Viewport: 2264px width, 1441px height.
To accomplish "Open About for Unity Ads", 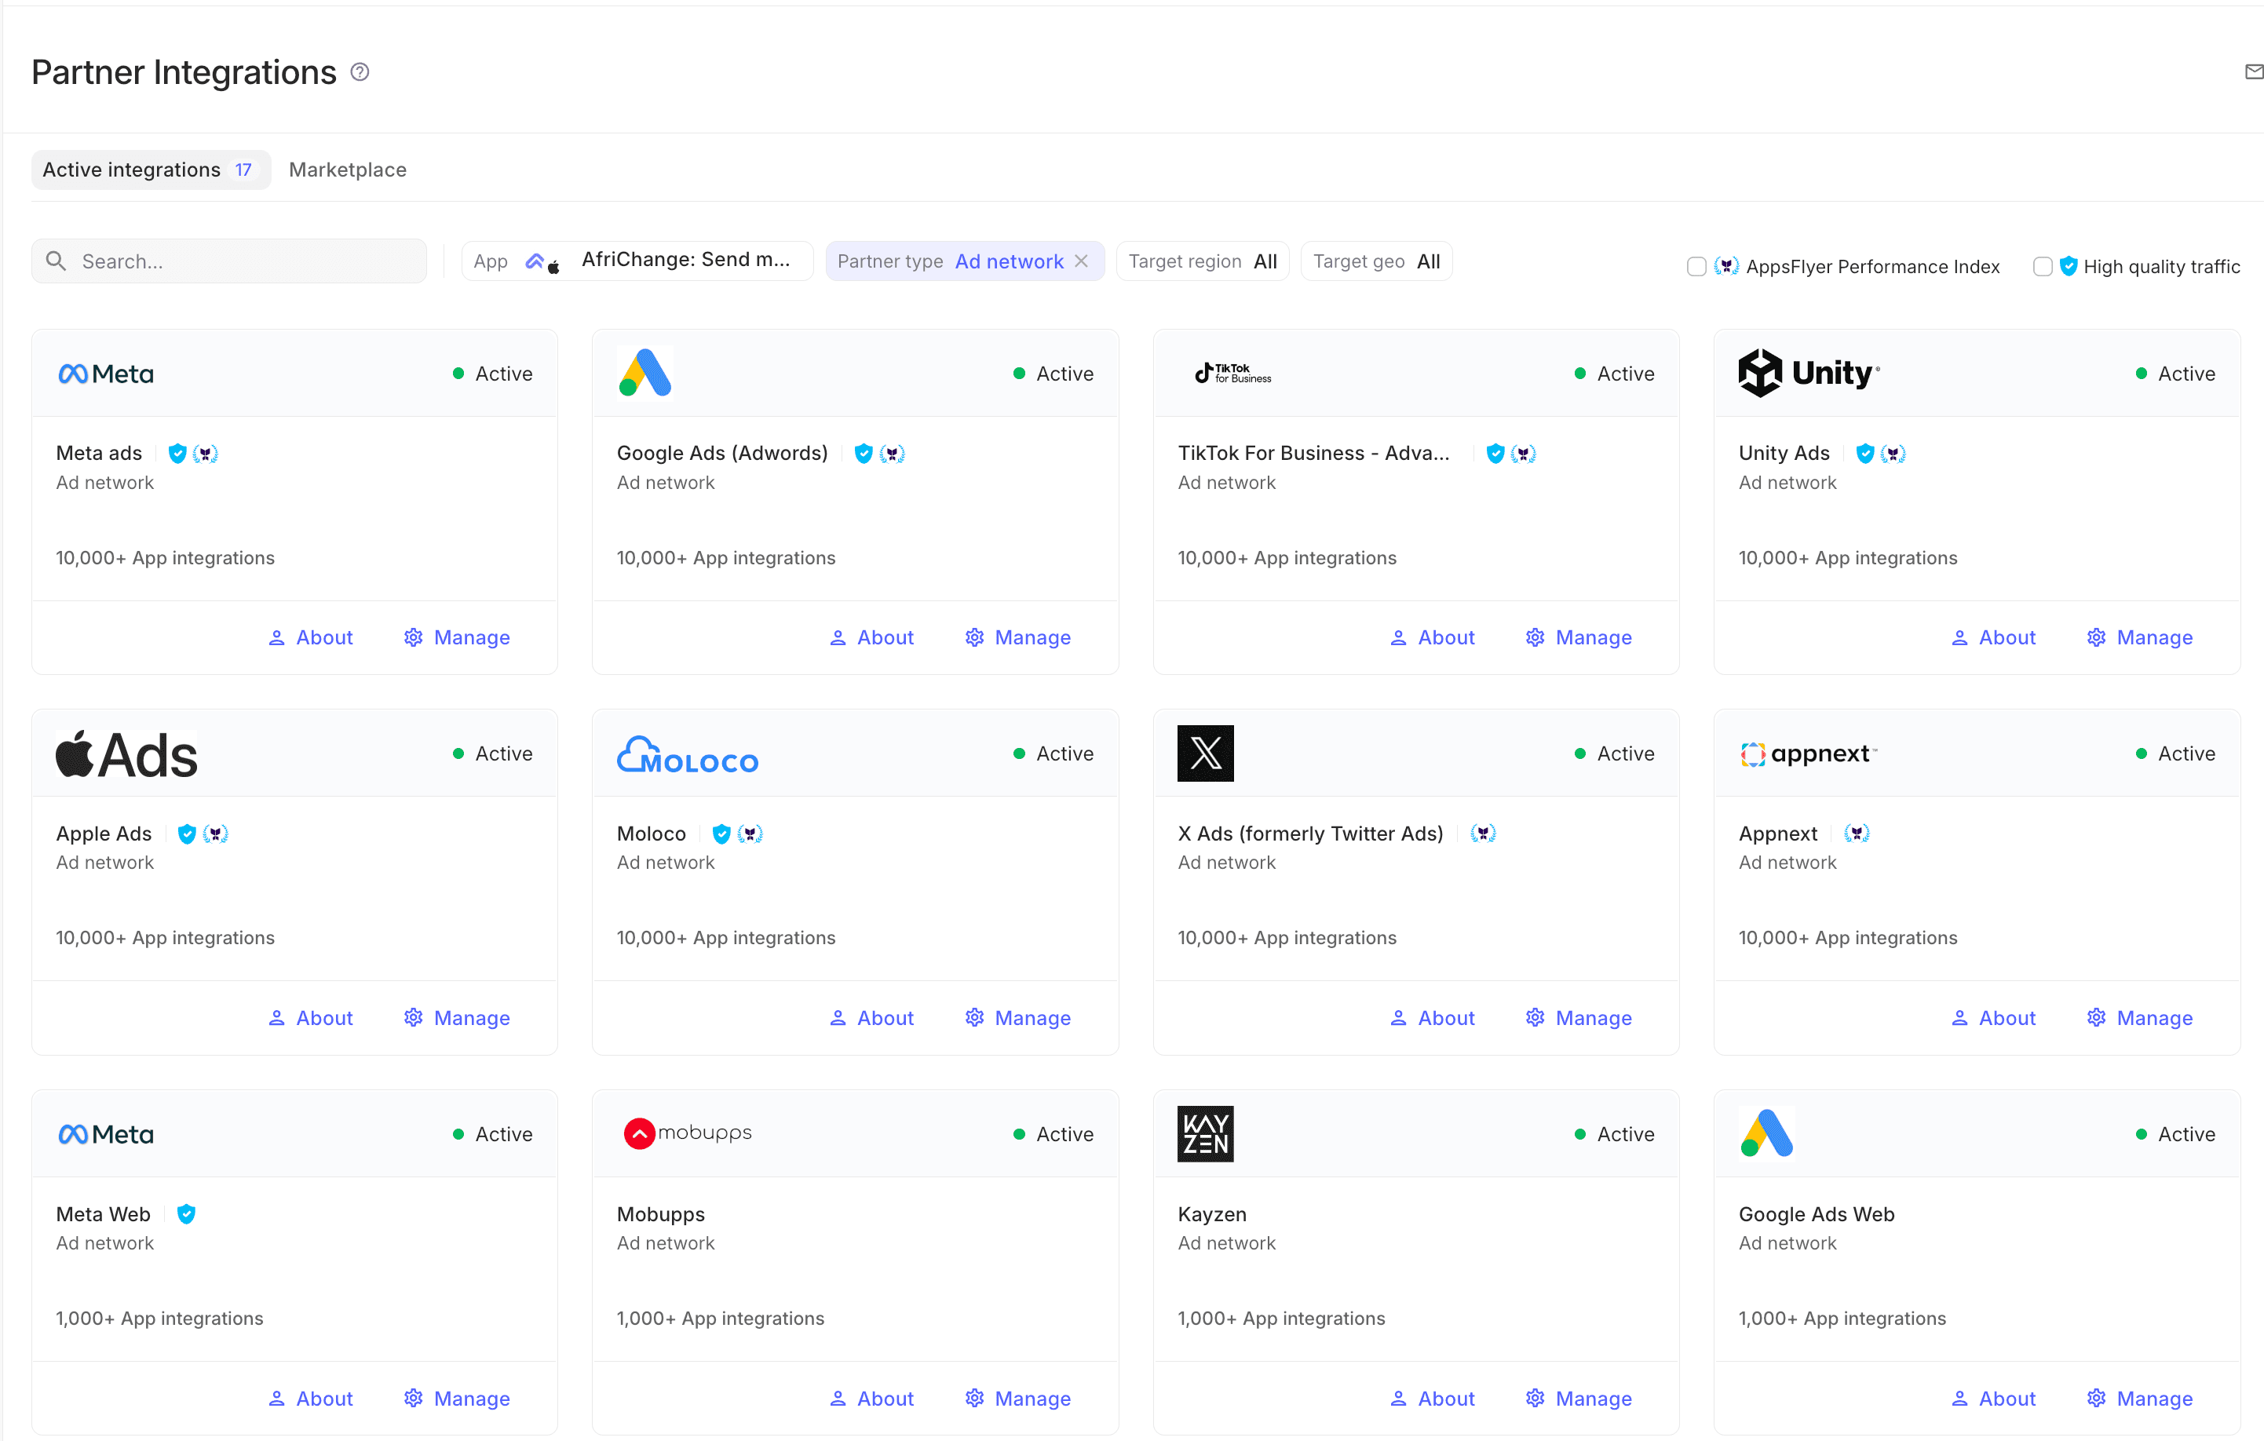I will [x=1993, y=637].
